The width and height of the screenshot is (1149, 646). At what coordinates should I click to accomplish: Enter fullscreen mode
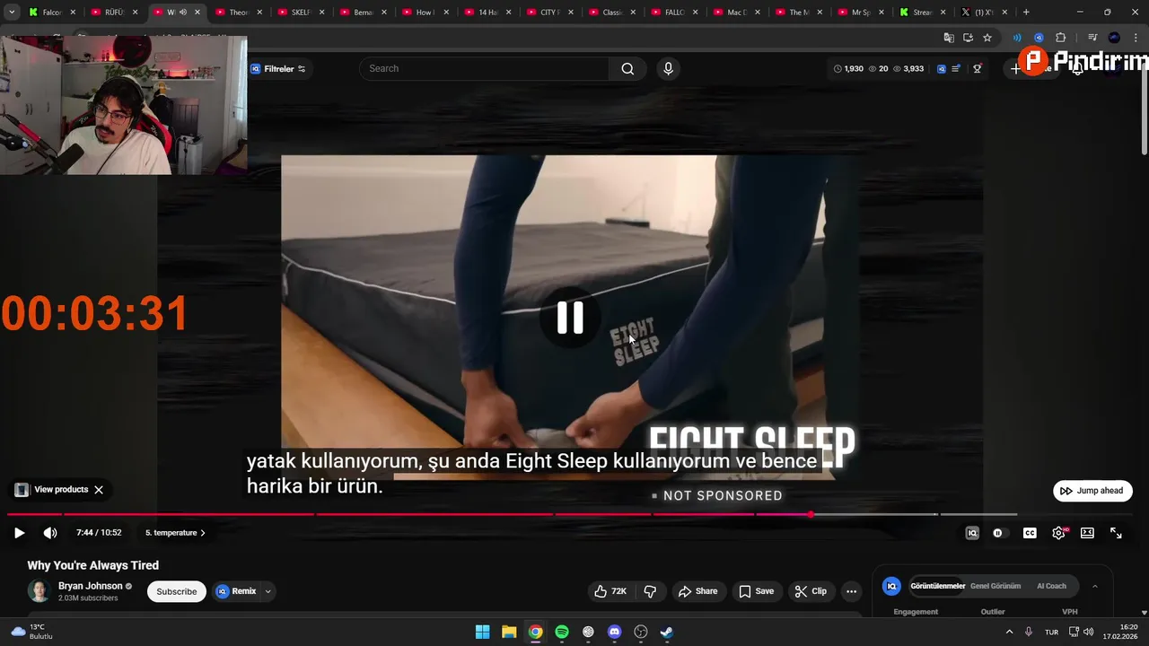point(1116,533)
